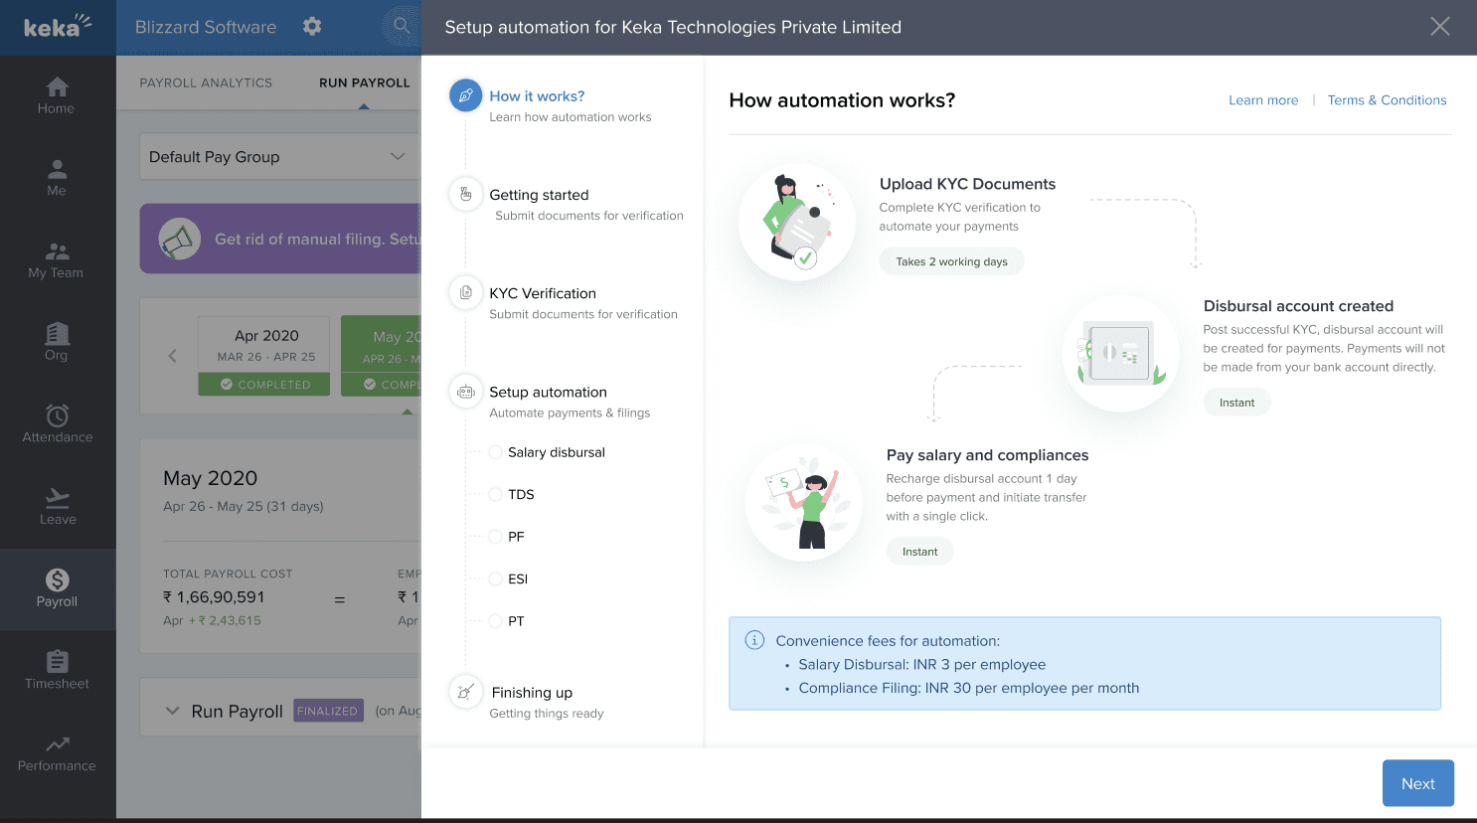Open the Leave section
Viewport: 1477px width, 823px height.
[x=57, y=507]
